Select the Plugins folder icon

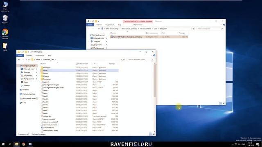pyautogui.click(x=42, y=76)
